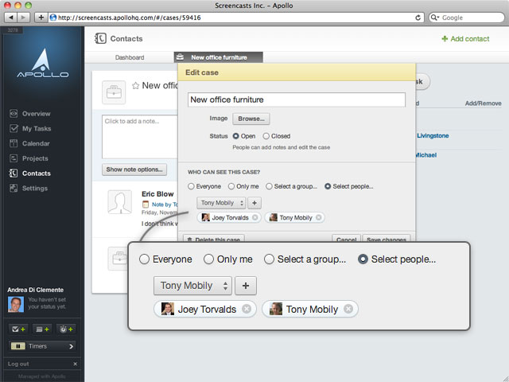Click Andrea Di Clemente's avatar photo
Image resolution: width=509 pixels, height=382 pixels.
tap(16, 304)
